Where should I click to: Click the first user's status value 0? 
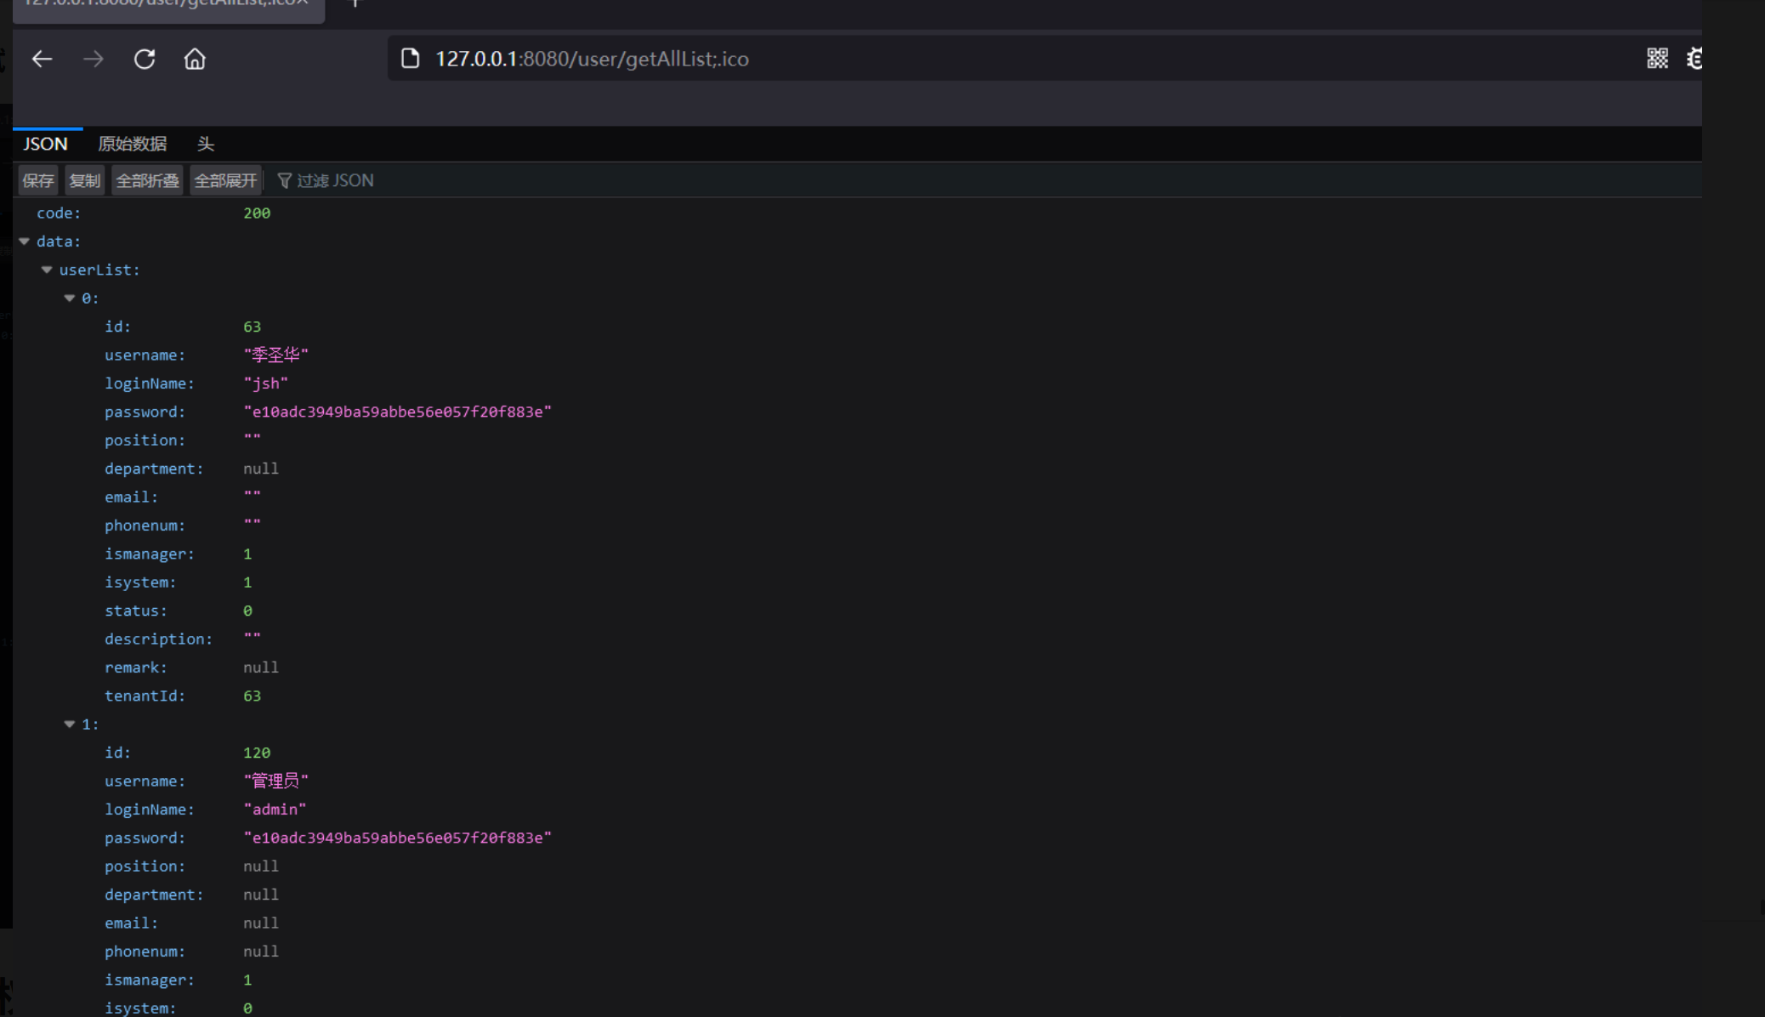tap(247, 611)
